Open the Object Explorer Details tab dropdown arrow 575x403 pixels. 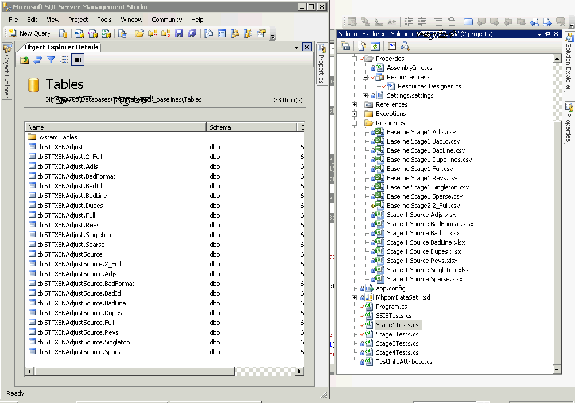(296, 47)
